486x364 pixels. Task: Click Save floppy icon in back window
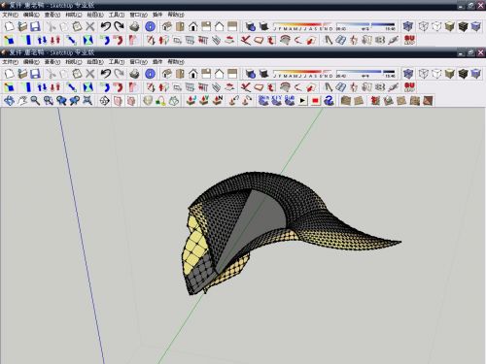[35, 26]
